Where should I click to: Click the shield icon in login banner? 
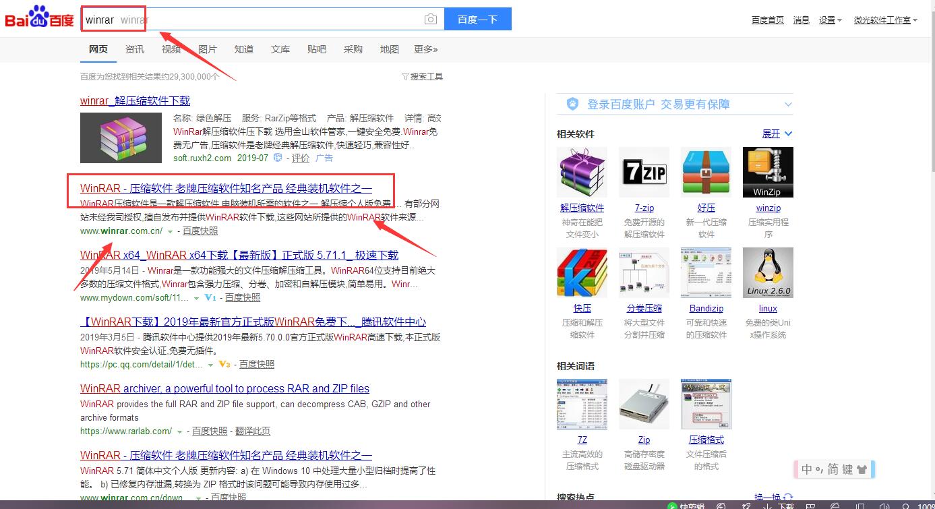tap(573, 104)
